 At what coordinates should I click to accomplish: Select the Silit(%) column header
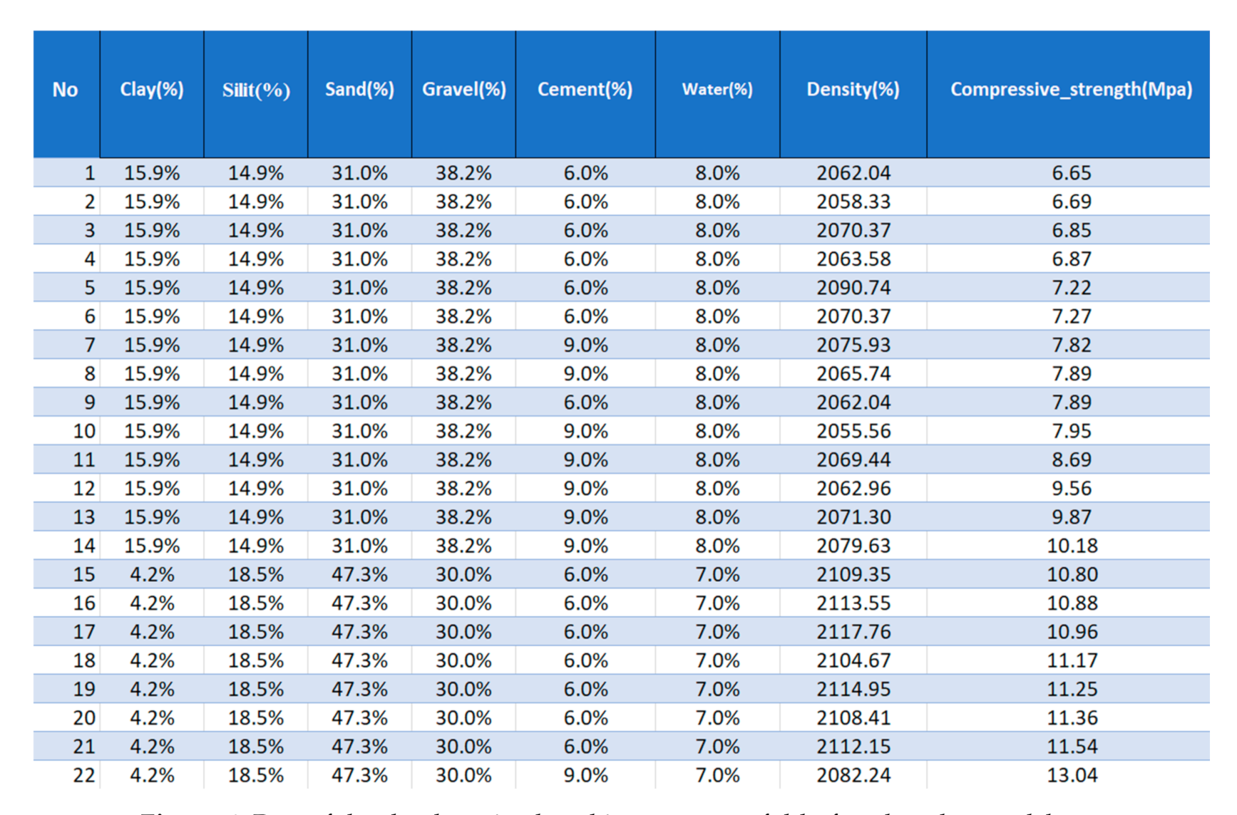pyautogui.click(x=255, y=90)
